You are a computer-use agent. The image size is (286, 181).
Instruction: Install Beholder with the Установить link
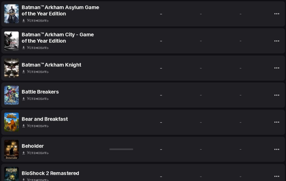pos(35,153)
